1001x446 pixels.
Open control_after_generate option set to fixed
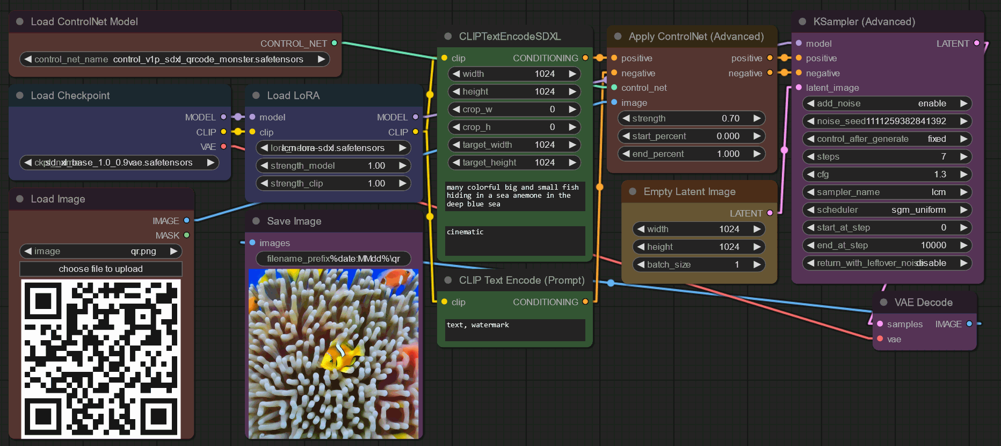coord(887,139)
